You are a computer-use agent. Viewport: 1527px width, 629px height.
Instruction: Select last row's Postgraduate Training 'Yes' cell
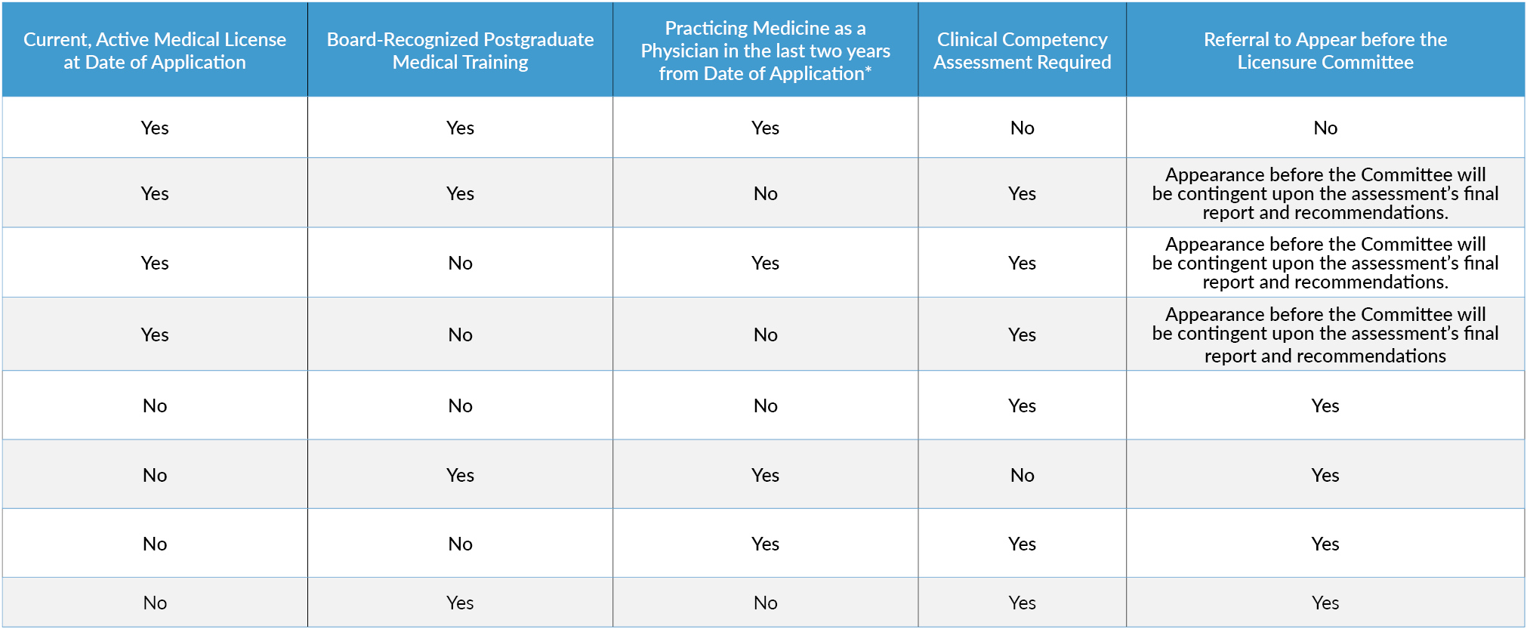pos(460,603)
